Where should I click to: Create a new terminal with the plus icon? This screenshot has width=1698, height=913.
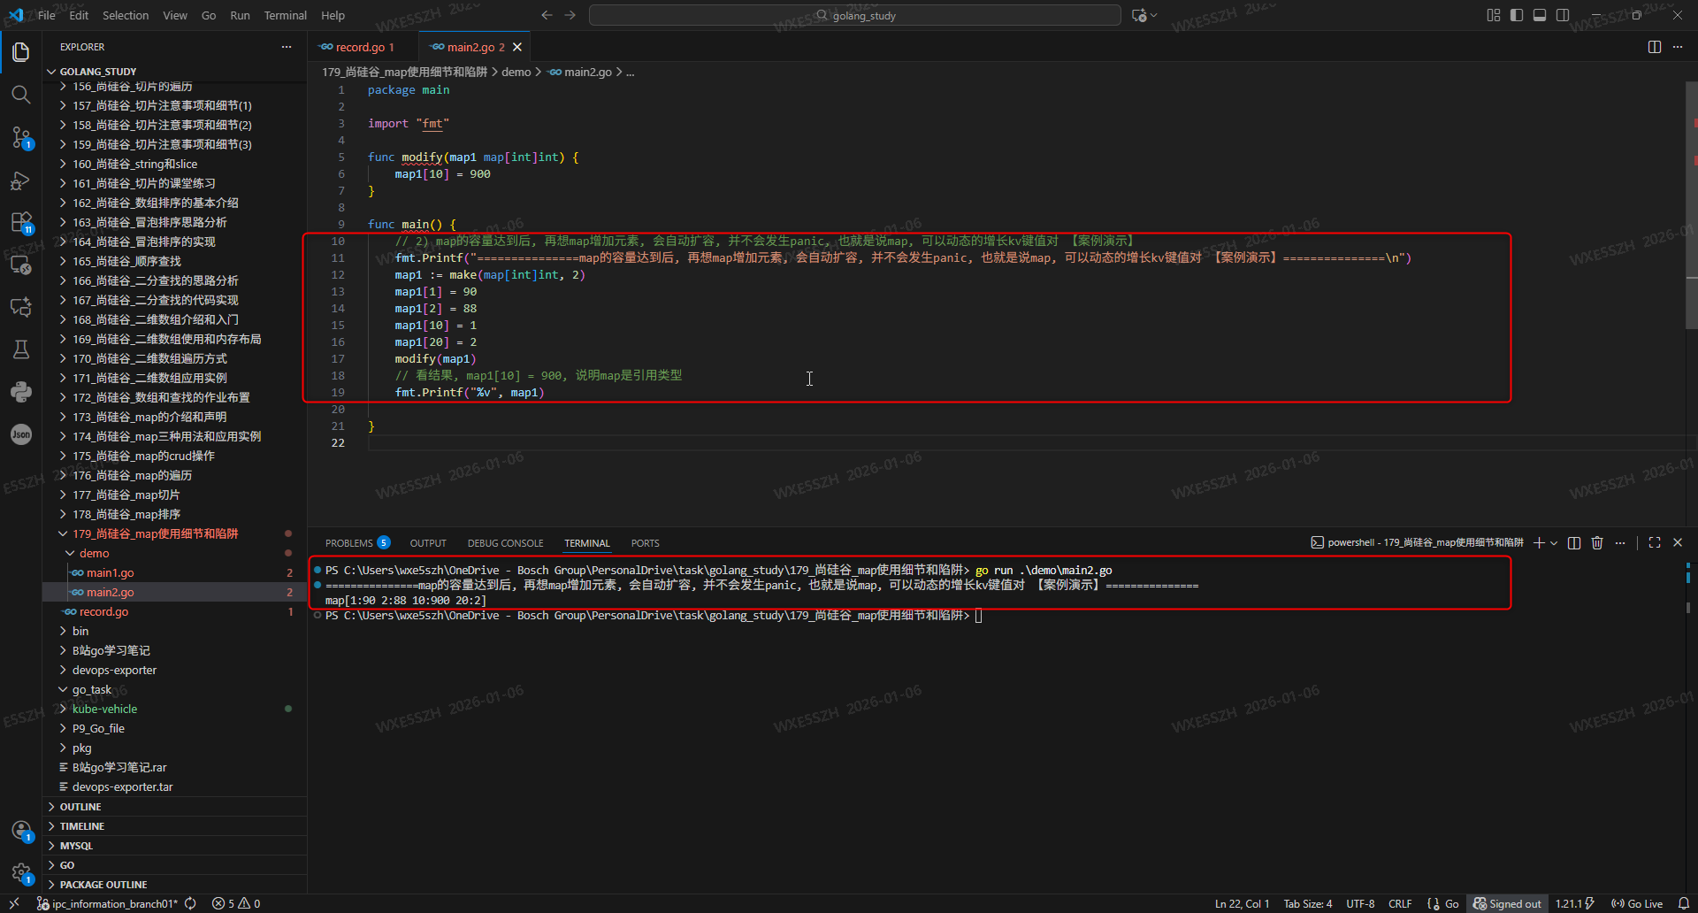[1539, 542]
